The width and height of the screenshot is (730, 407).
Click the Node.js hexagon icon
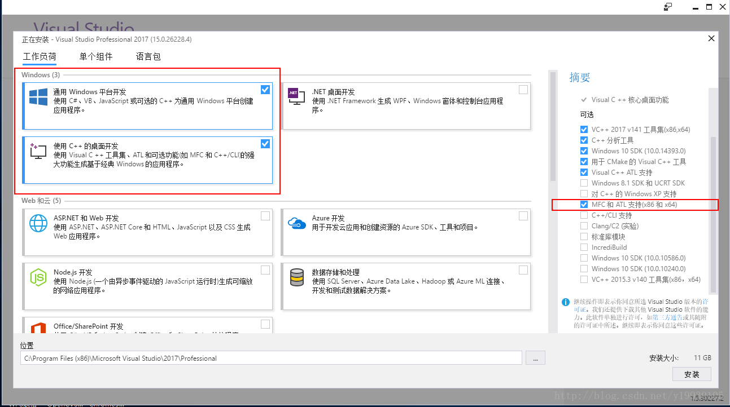point(38,277)
